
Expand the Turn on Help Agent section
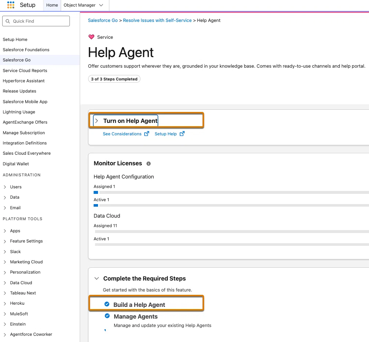(97, 121)
